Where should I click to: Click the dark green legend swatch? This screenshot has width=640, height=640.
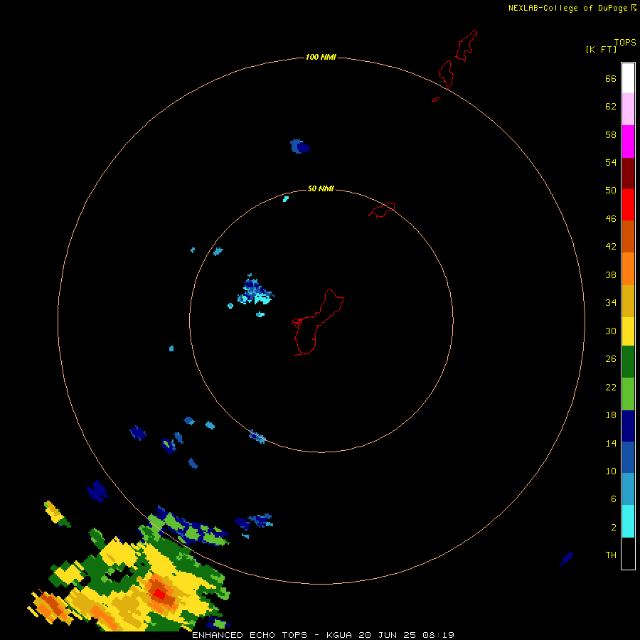click(628, 362)
